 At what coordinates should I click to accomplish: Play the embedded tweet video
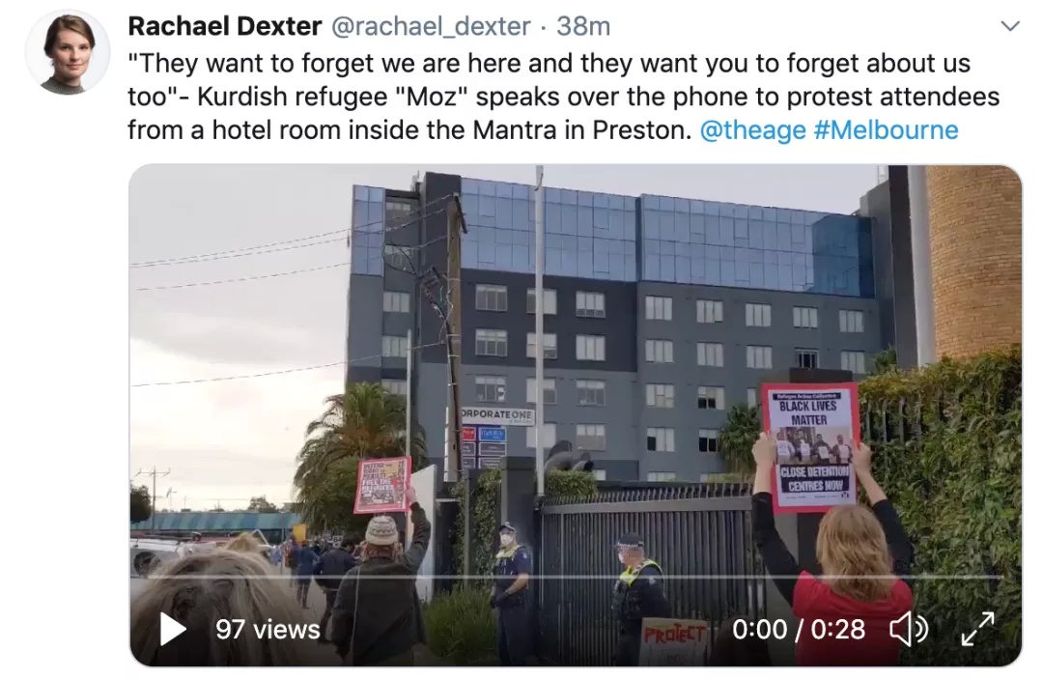tap(173, 629)
